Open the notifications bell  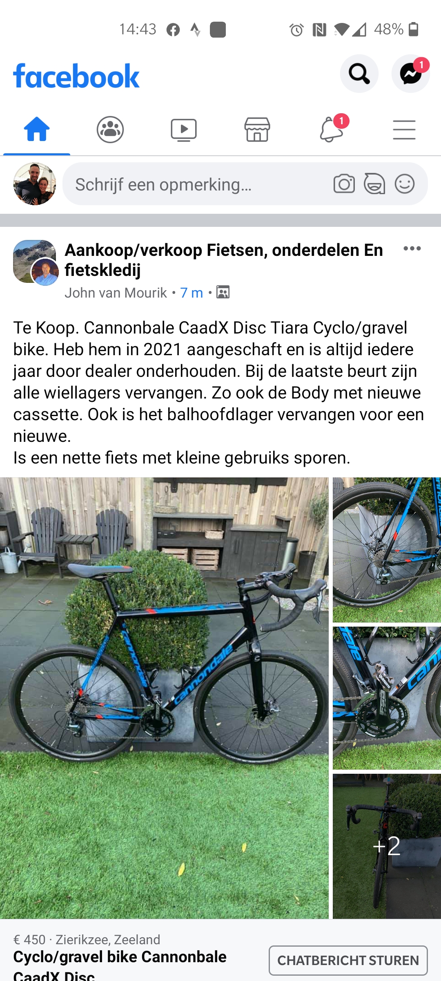pos(332,129)
